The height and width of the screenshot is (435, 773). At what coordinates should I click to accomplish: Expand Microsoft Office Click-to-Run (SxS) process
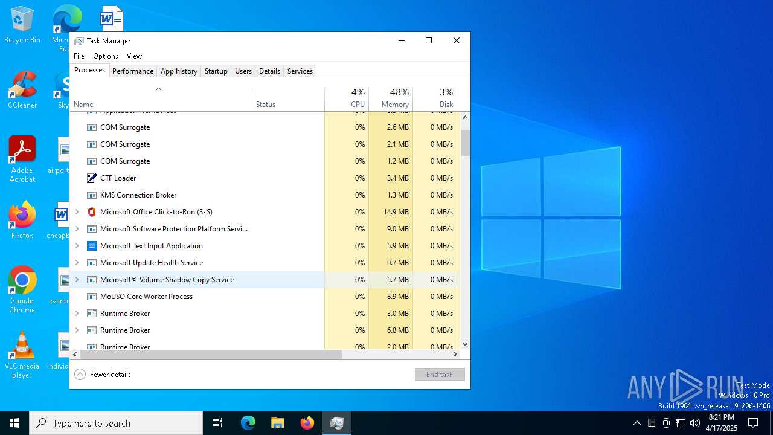77,212
